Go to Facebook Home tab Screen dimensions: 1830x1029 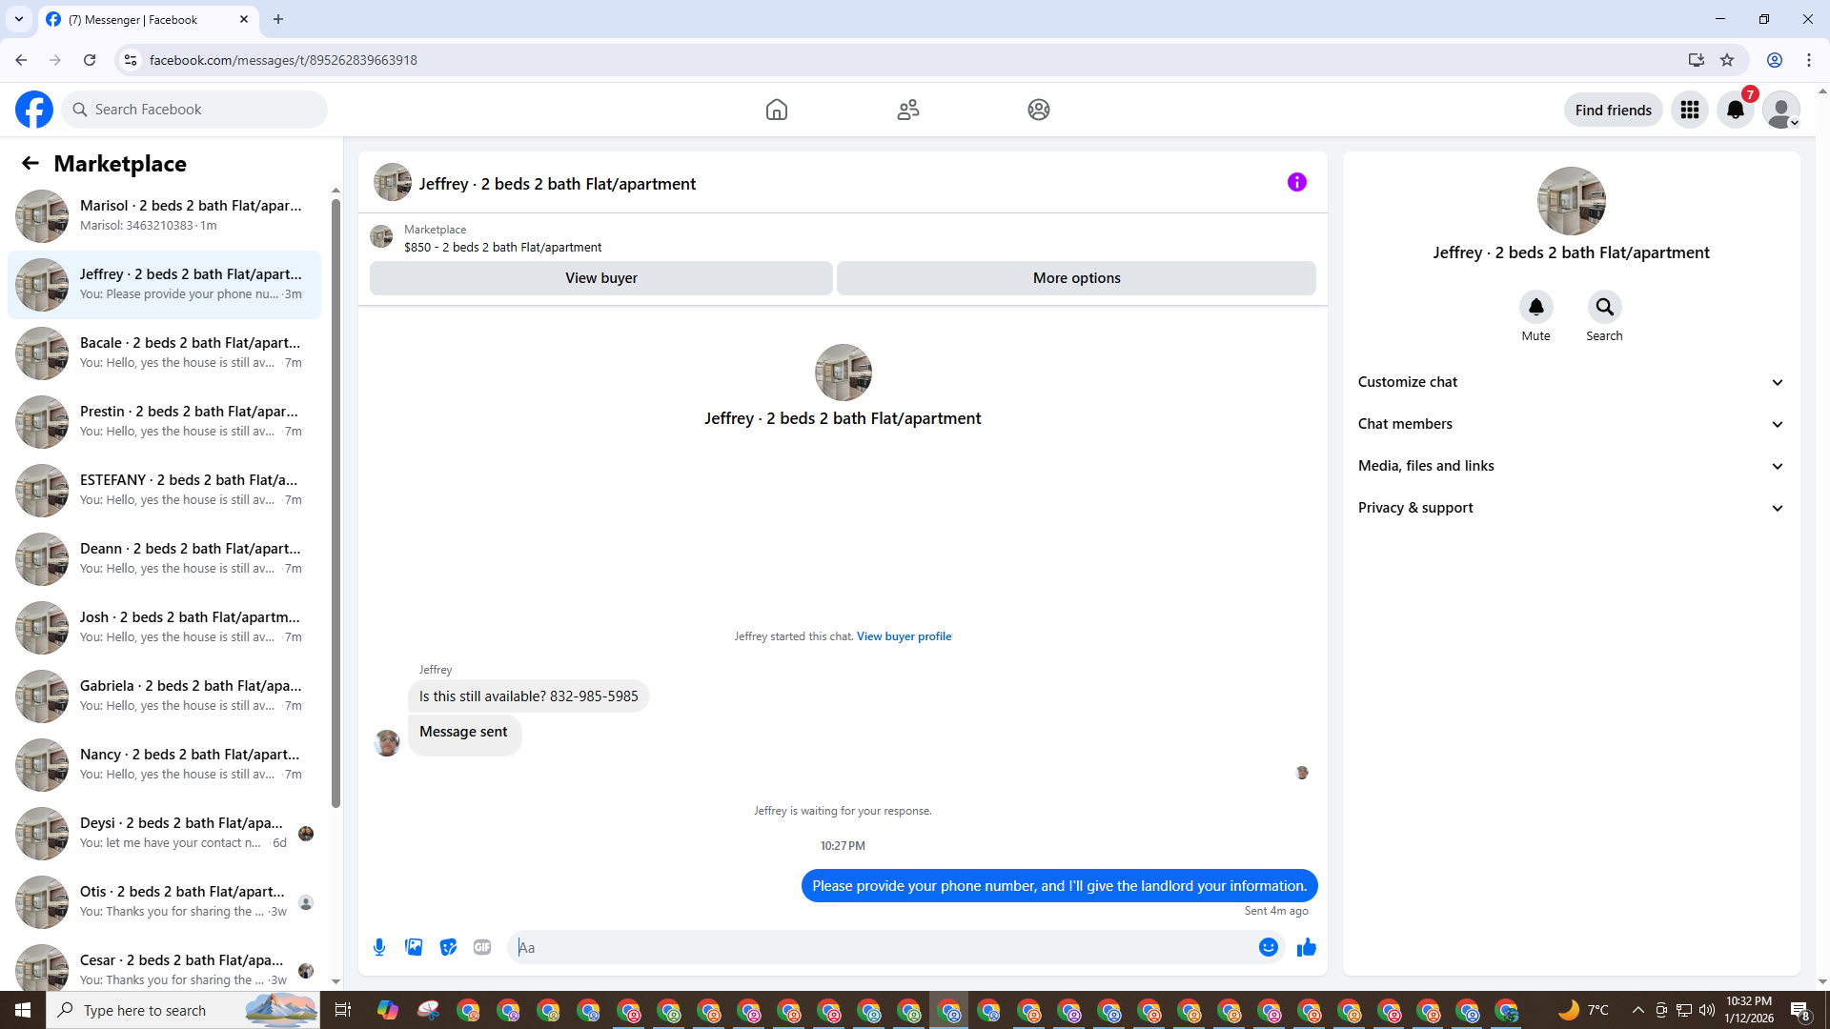[777, 111]
